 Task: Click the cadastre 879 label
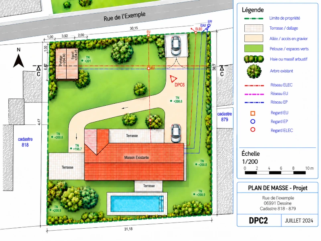[225, 117]
